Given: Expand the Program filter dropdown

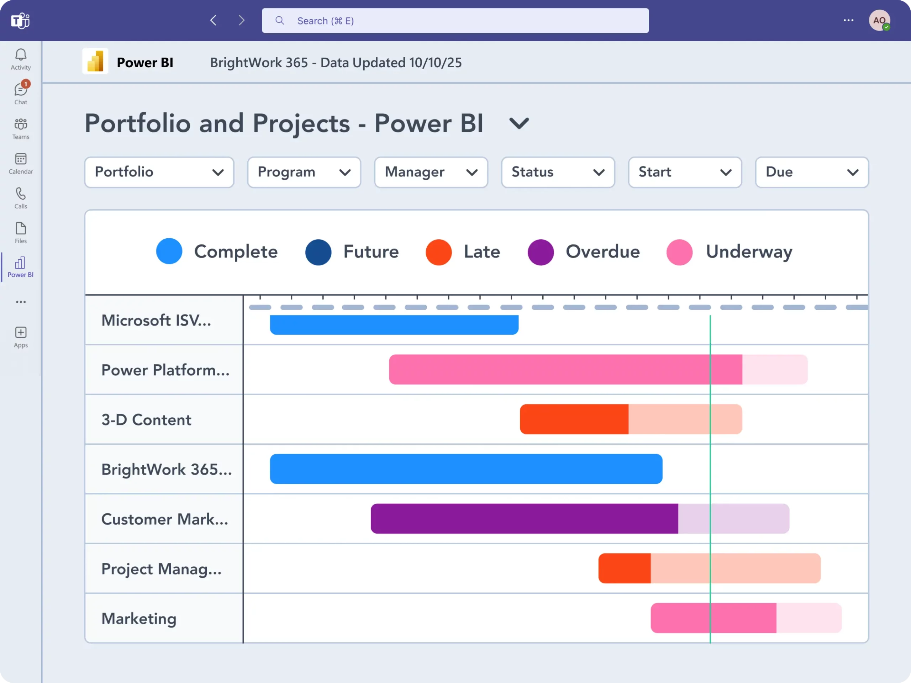Looking at the screenshot, I should pyautogui.click(x=304, y=172).
